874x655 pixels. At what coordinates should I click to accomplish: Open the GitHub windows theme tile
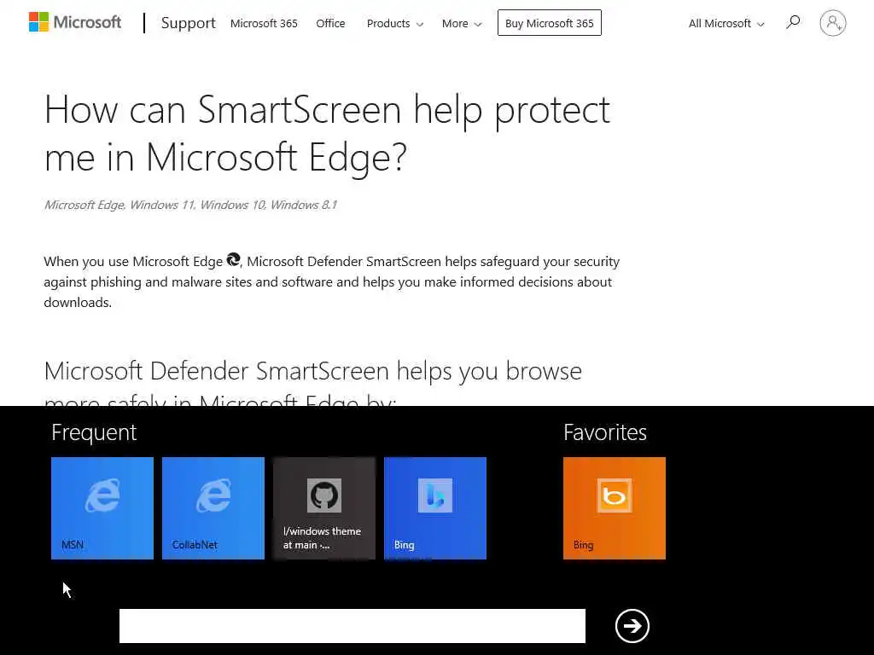coord(323,508)
